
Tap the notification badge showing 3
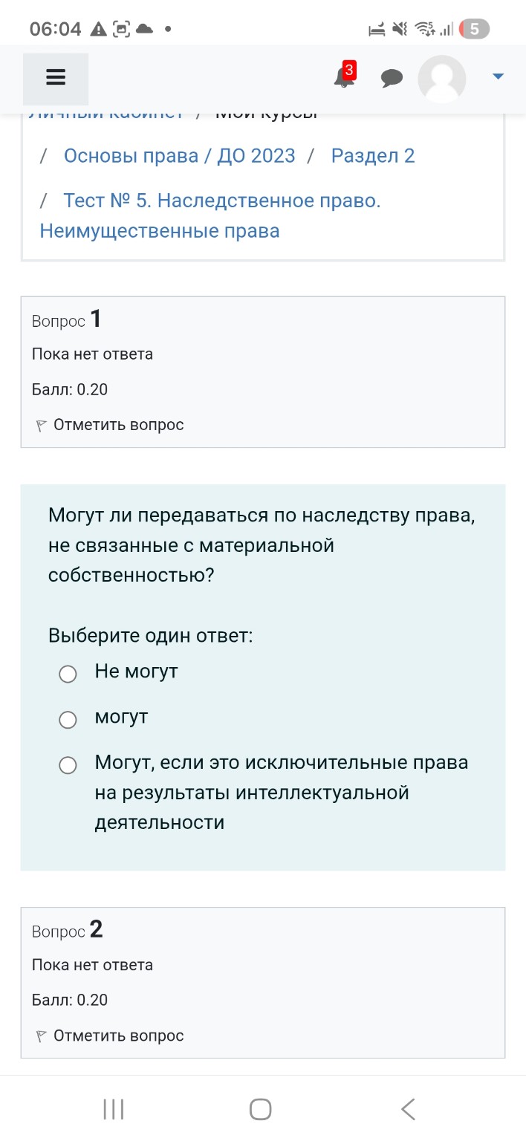pyautogui.click(x=348, y=69)
